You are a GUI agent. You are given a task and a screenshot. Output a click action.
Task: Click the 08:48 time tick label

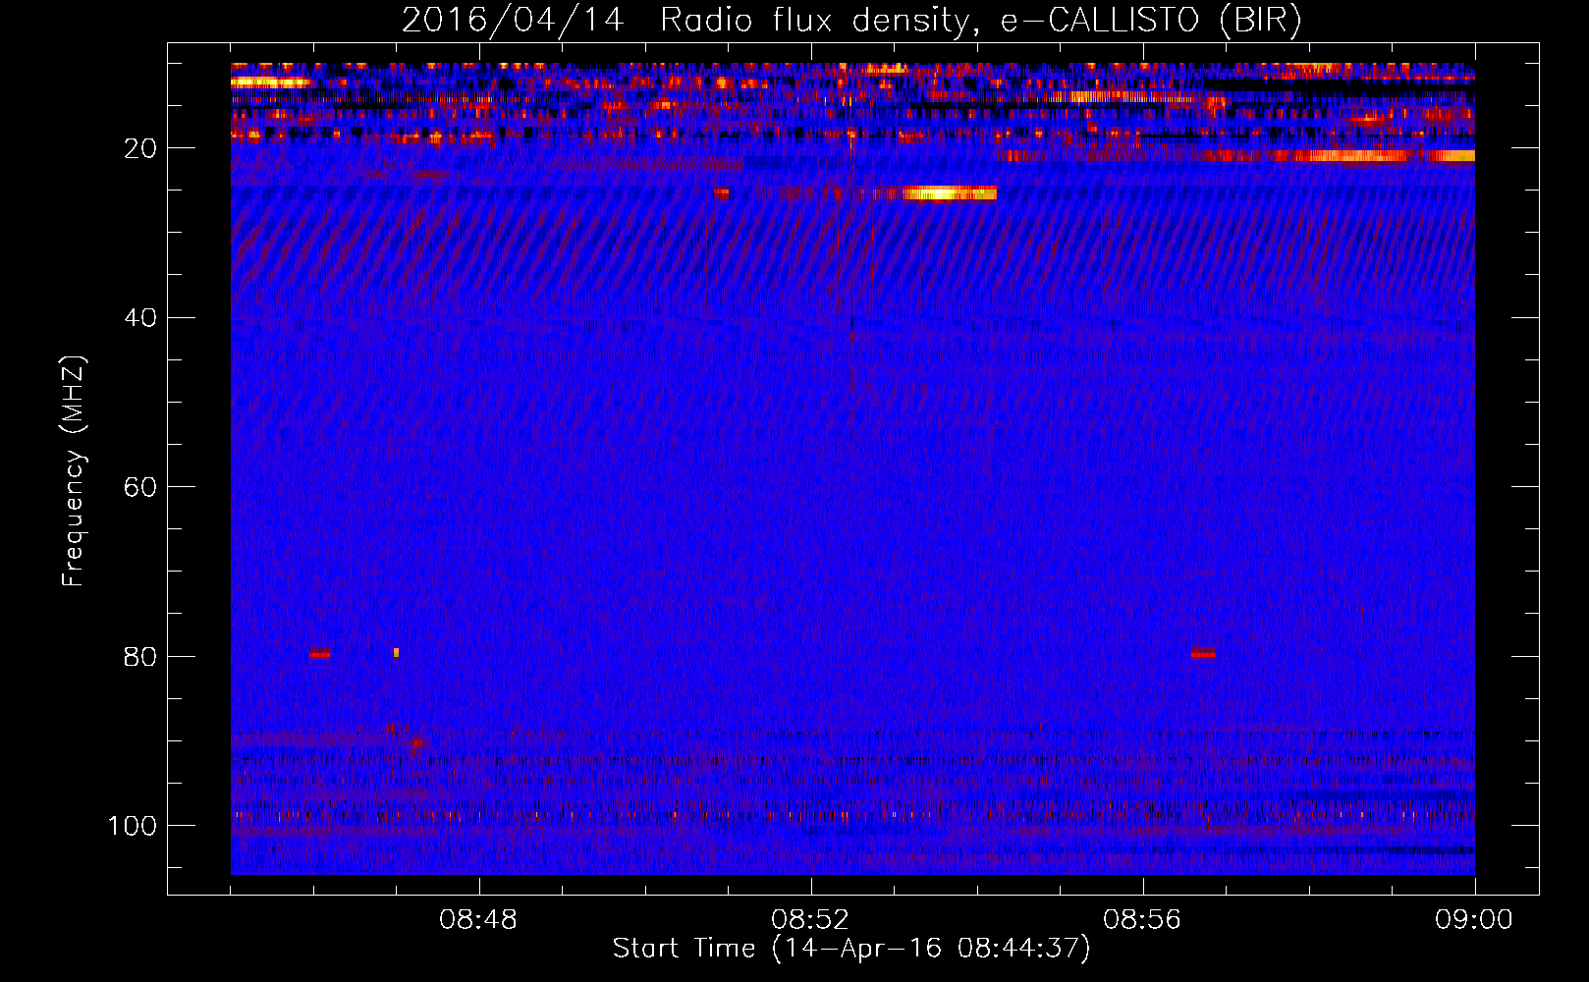coord(478,920)
